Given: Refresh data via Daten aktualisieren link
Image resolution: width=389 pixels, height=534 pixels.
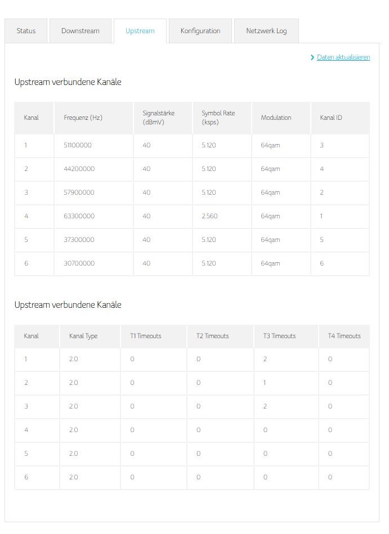Looking at the screenshot, I should [x=343, y=57].
